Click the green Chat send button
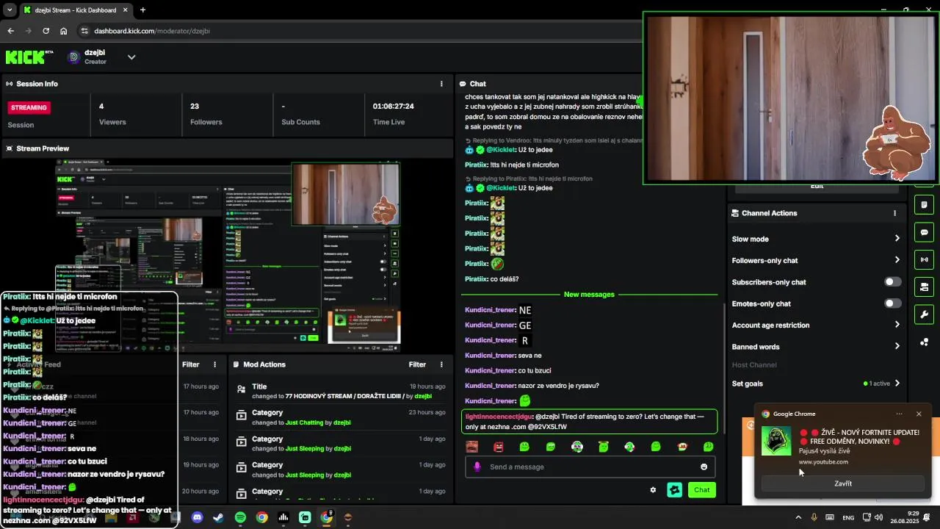Image resolution: width=940 pixels, height=529 pixels. [x=702, y=490]
